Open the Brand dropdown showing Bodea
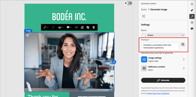Viewport: 196px width, 97px height. [163, 35]
